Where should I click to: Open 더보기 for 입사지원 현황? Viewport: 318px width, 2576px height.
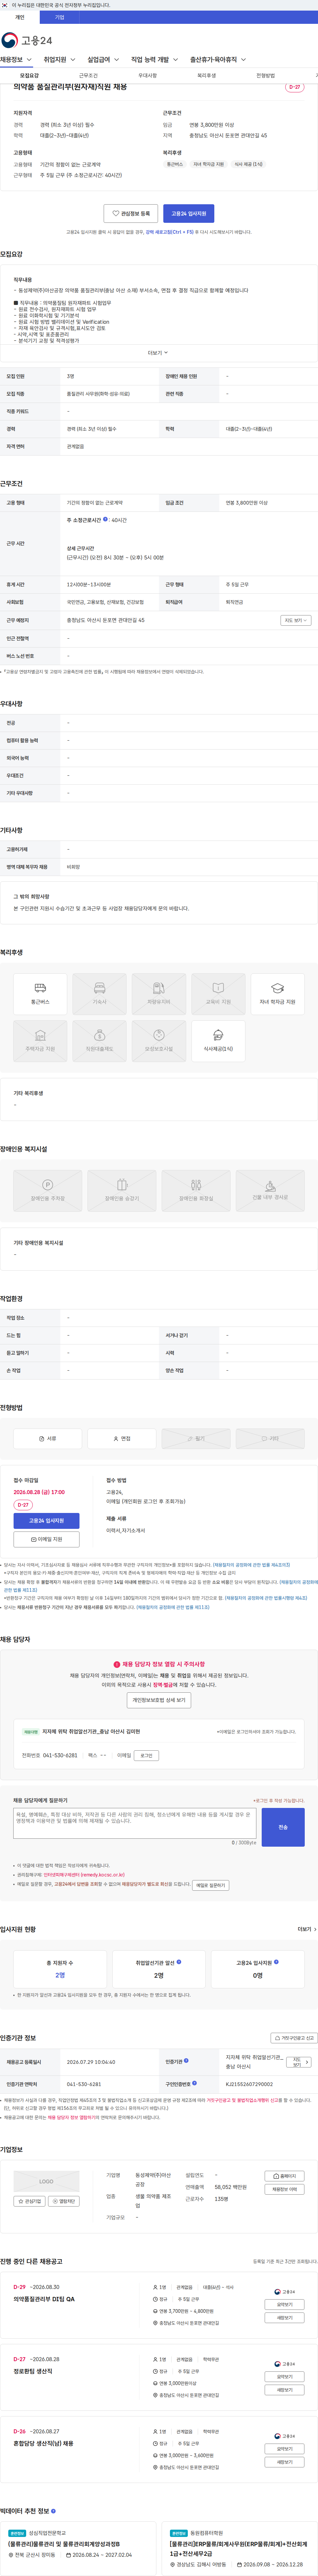tap(307, 1929)
